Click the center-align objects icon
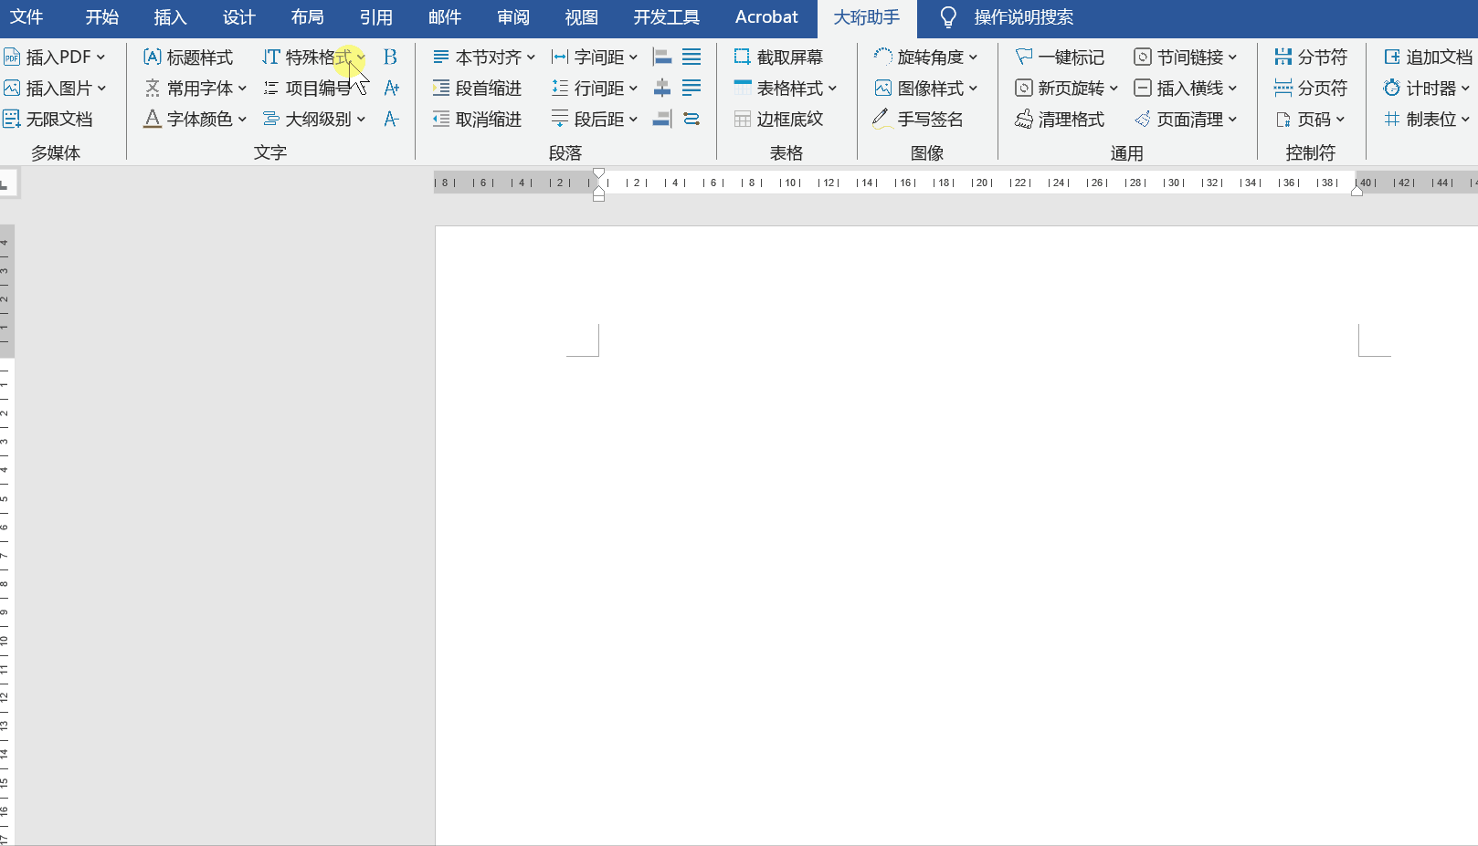 pos(662,89)
